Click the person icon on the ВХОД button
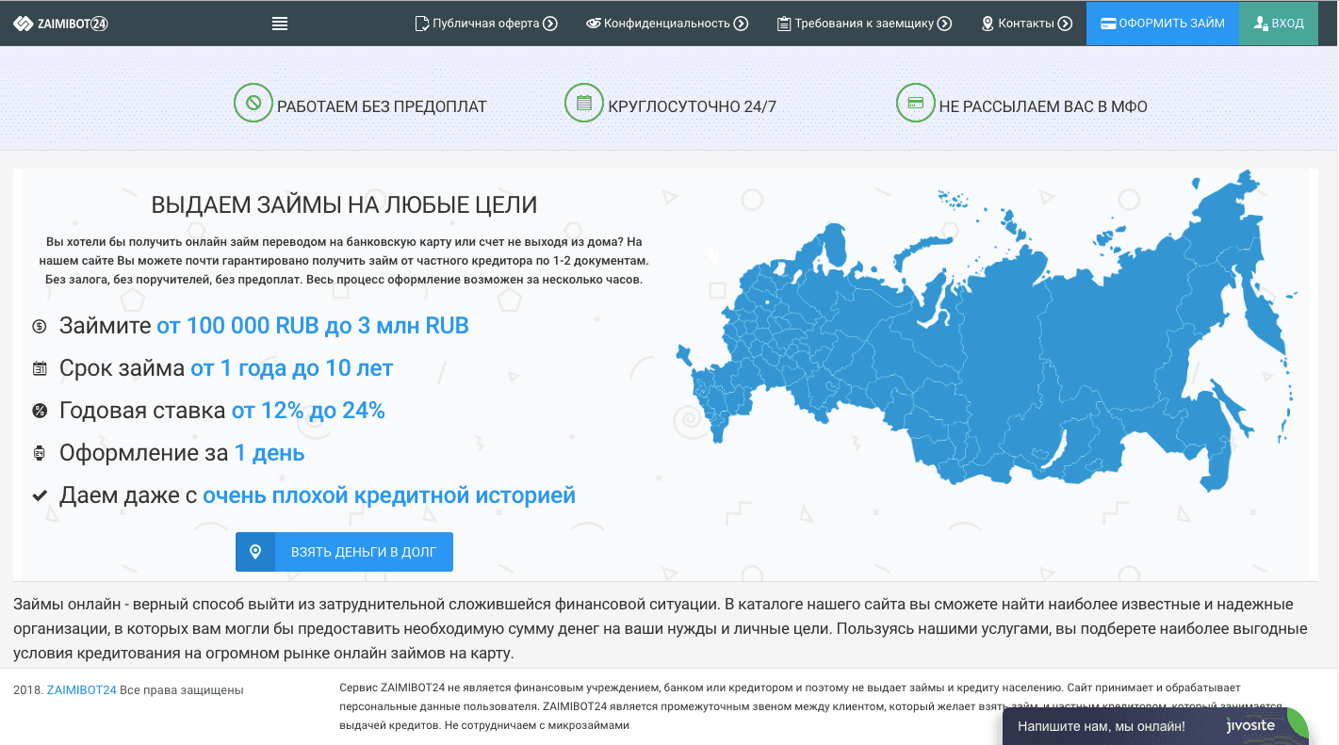Image resolution: width=1339 pixels, height=745 pixels. 1262,23
